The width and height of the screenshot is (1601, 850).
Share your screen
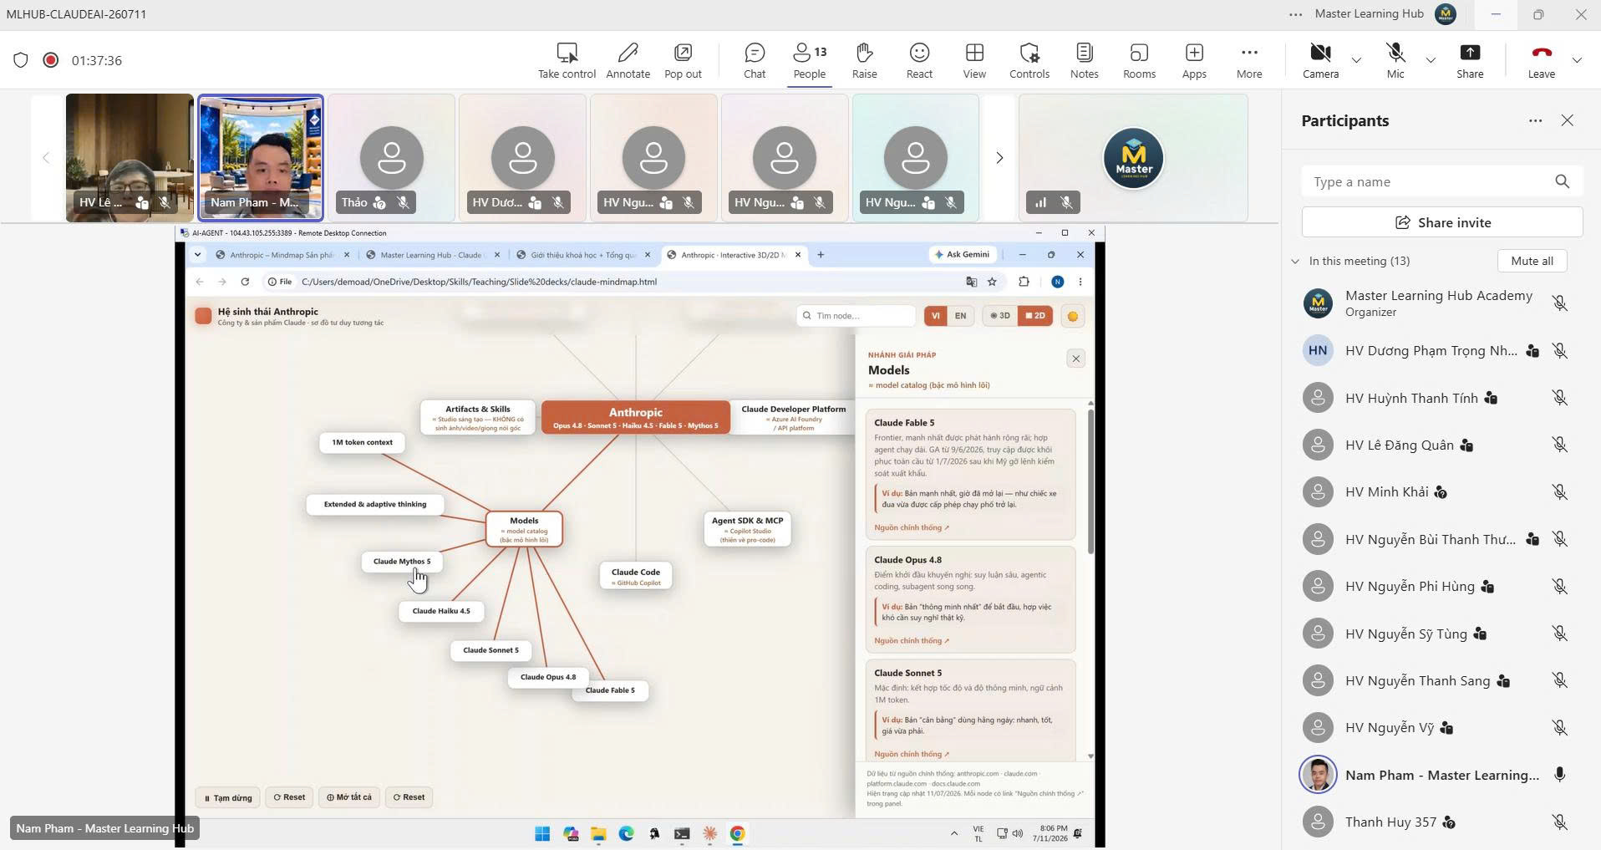click(1470, 61)
